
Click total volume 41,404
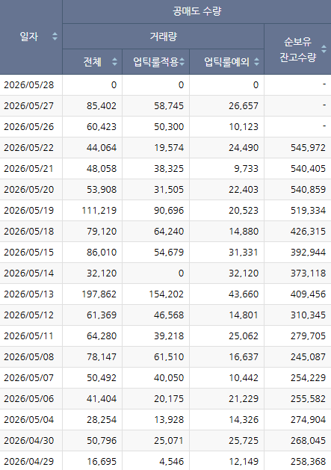pyautogui.click(x=102, y=399)
